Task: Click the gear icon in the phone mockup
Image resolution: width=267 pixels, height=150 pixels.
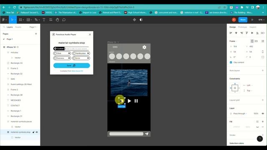Action: pyautogui.click(x=144, y=47)
